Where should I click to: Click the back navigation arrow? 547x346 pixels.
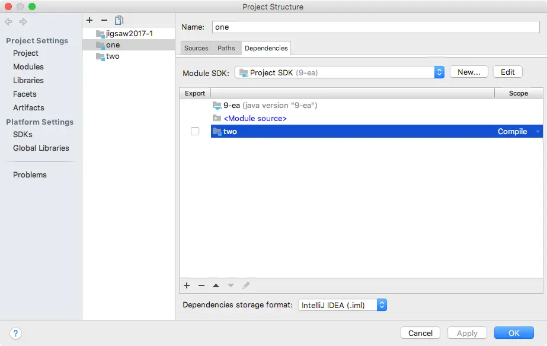point(8,22)
